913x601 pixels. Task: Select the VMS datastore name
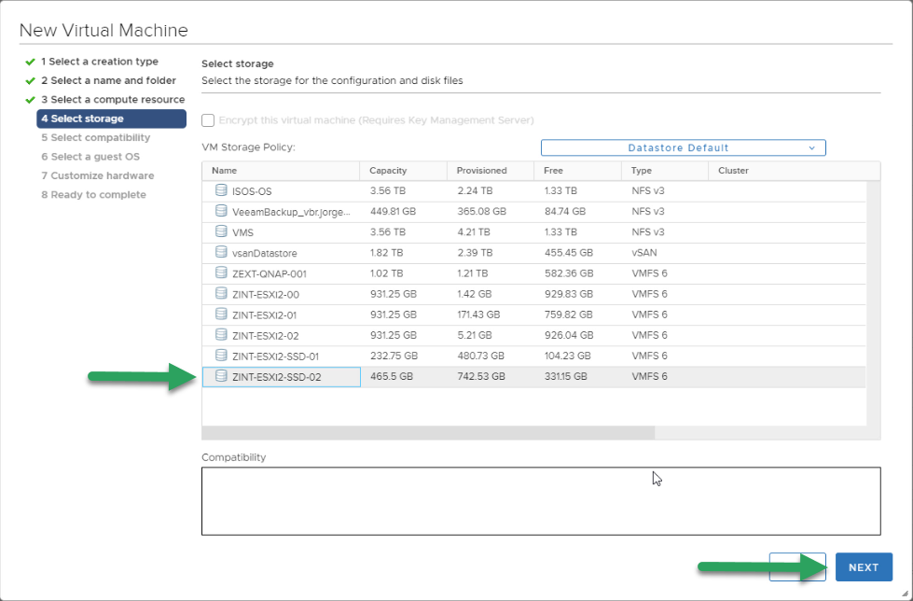coord(242,232)
